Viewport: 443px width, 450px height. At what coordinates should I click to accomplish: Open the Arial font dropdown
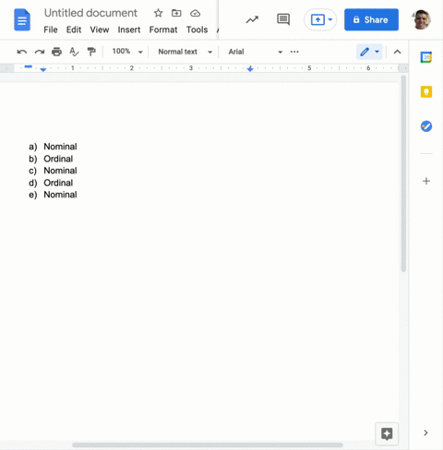point(256,52)
